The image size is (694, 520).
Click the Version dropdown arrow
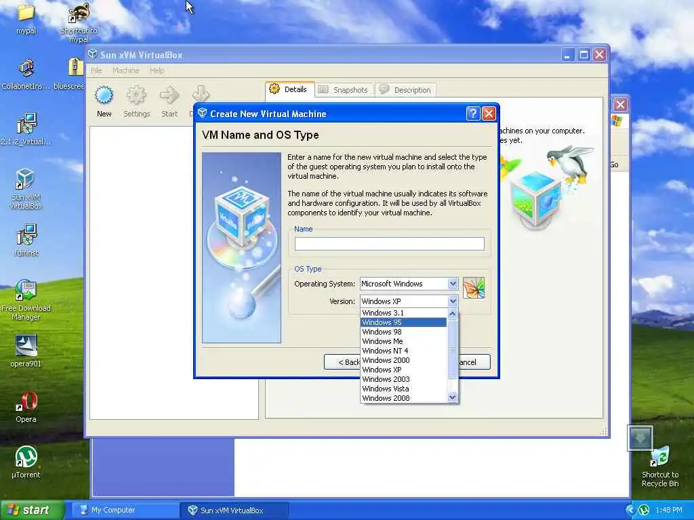pos(452,301)
